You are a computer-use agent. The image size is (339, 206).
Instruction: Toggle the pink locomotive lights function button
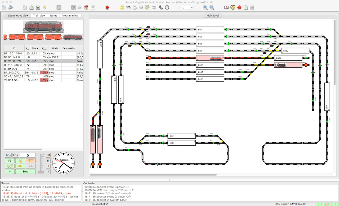point(30,161)
